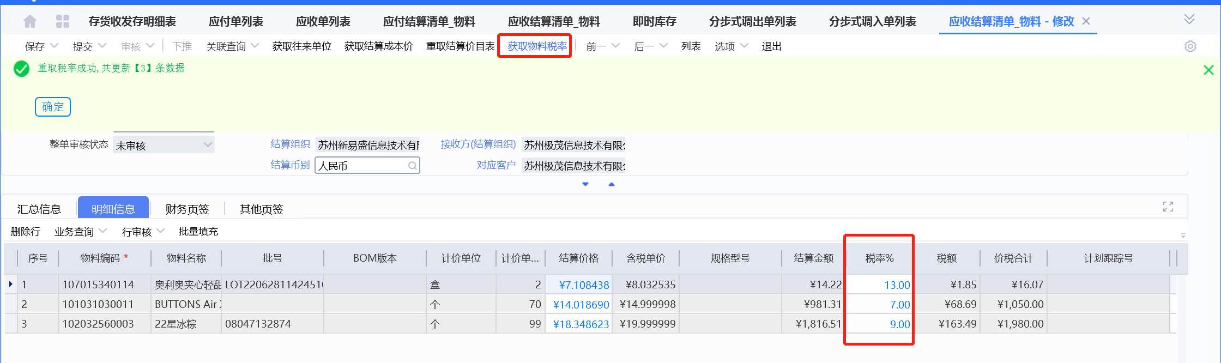Click the 退出 toolbar button

pyautogui.click(x=772, y=46)
